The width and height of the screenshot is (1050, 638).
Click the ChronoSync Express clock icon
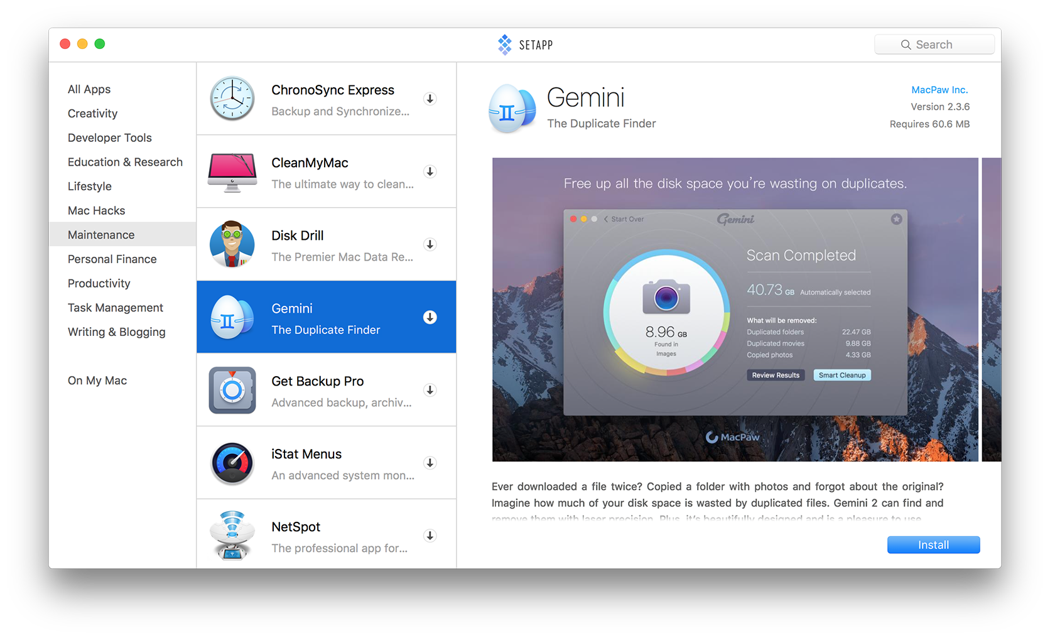point(232,99)
